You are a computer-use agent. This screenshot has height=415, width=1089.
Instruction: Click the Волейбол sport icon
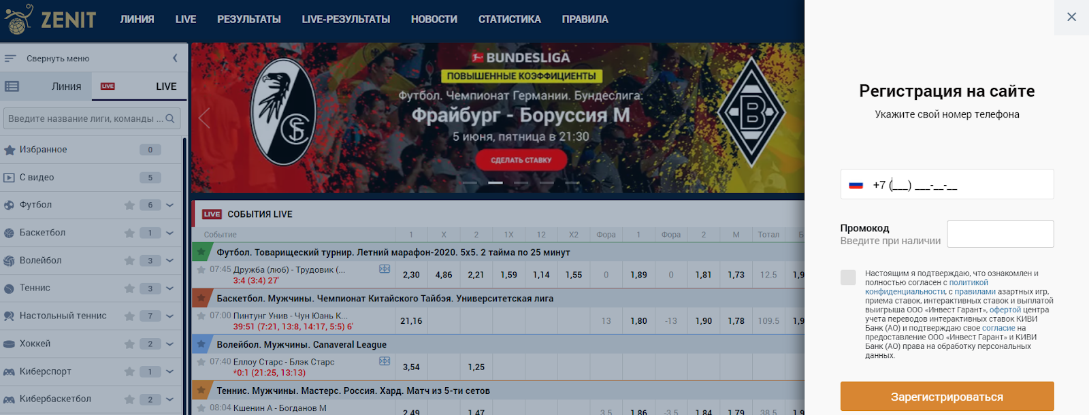tap(10, 261)
